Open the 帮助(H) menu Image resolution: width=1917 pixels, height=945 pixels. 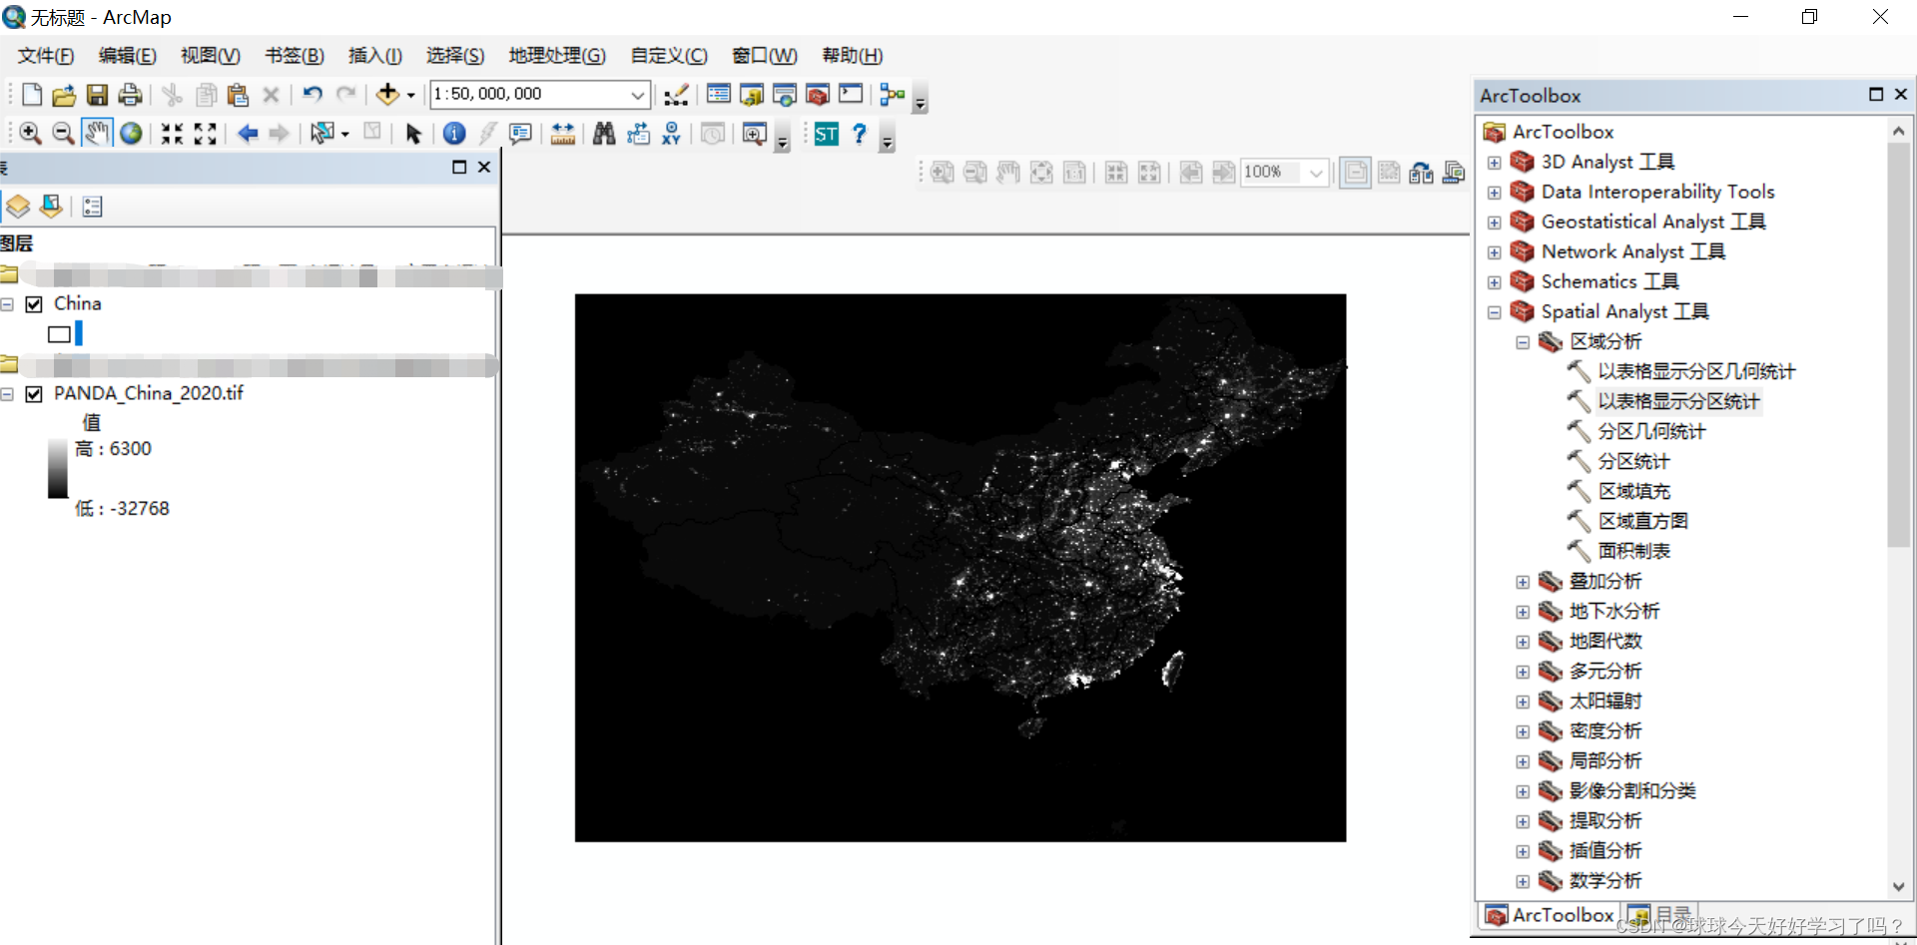(x=853, y=56)
